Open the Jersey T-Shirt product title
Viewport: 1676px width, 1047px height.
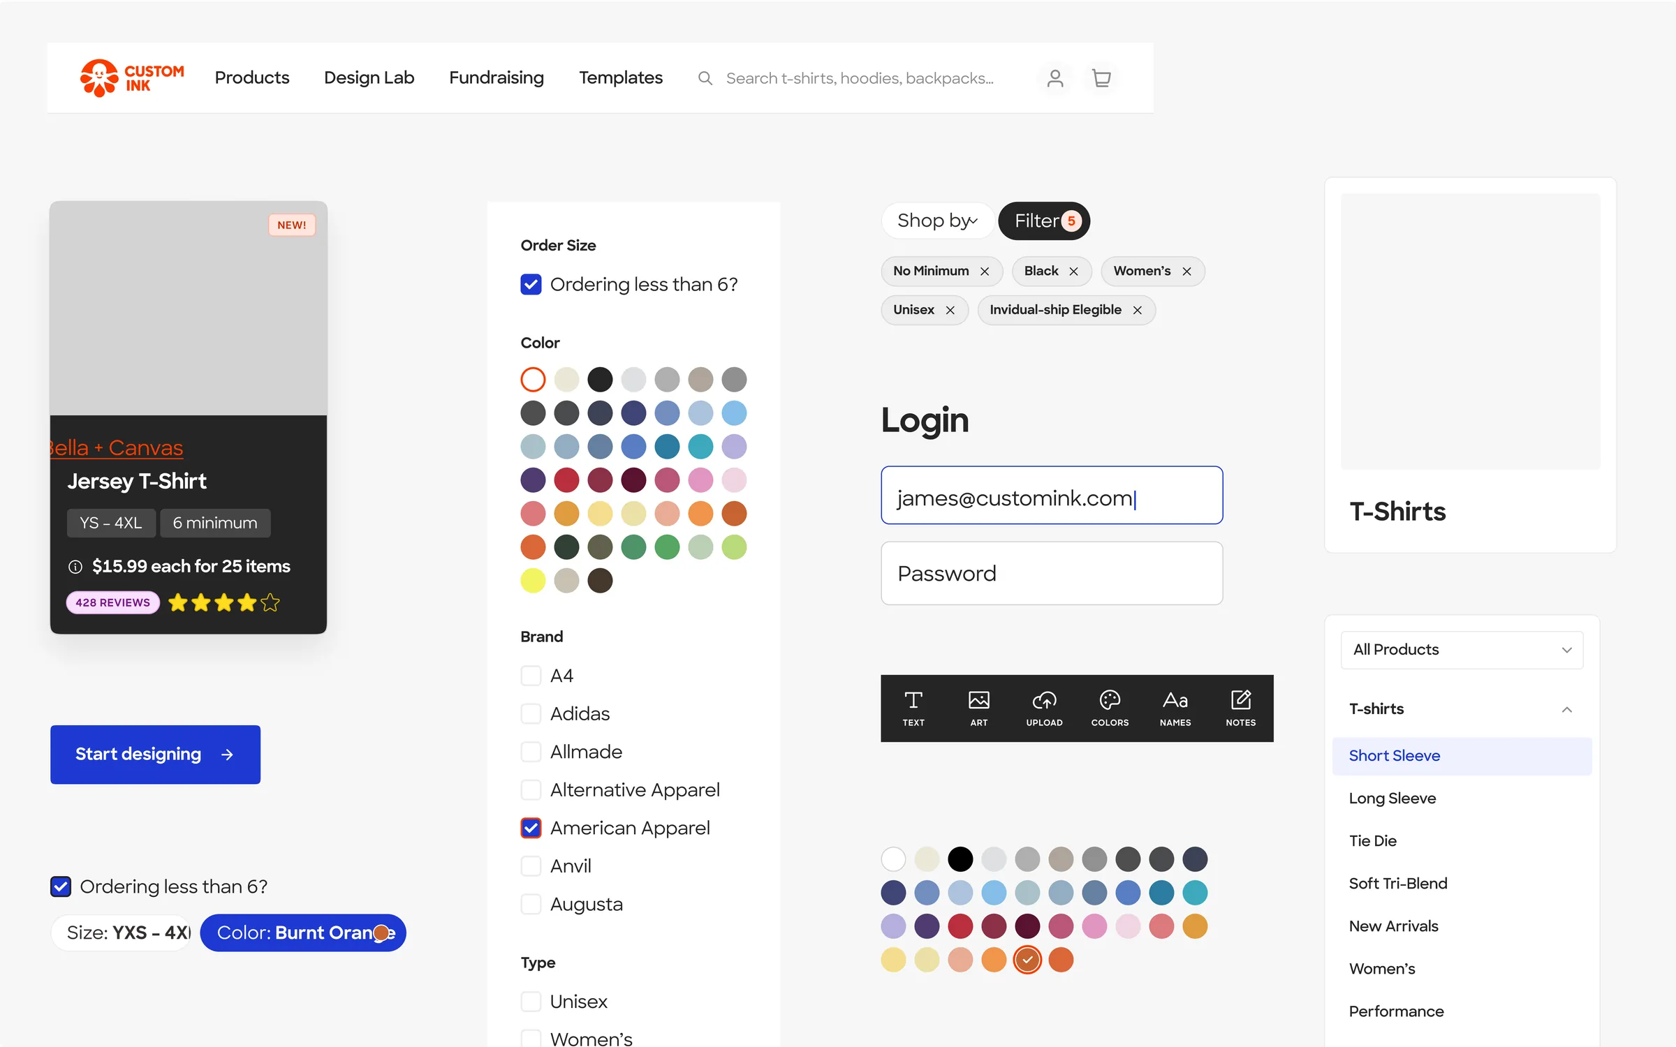[137, 481]
